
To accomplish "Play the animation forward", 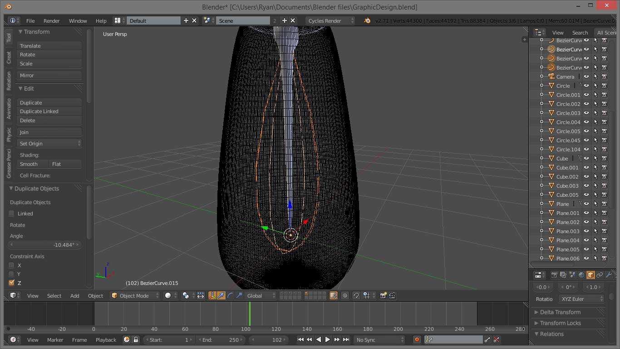I will point(328,339).
